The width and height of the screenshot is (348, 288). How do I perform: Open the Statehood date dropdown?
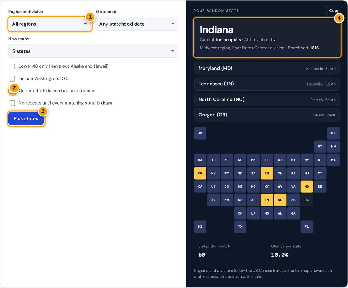137,24
